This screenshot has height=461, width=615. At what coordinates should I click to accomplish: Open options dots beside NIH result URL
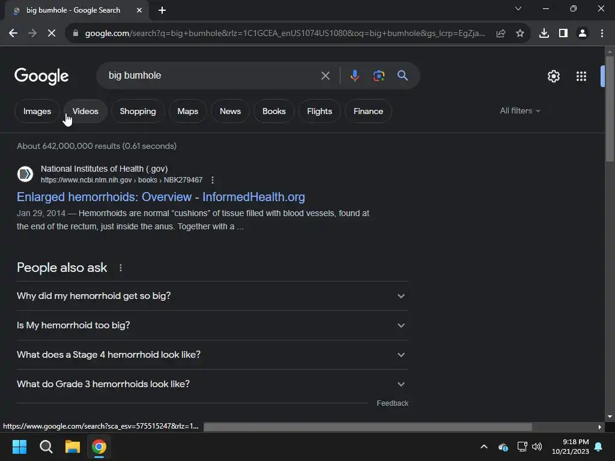click(x=212, y=180)
